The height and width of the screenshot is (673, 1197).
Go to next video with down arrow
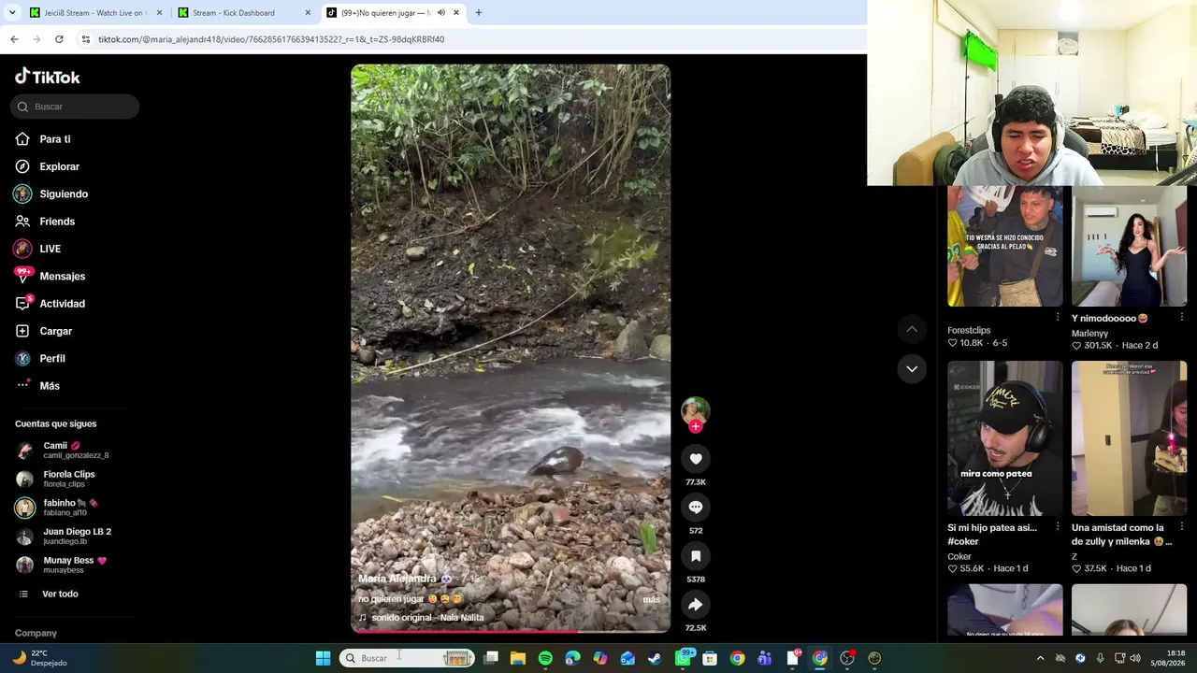[912, 368]
